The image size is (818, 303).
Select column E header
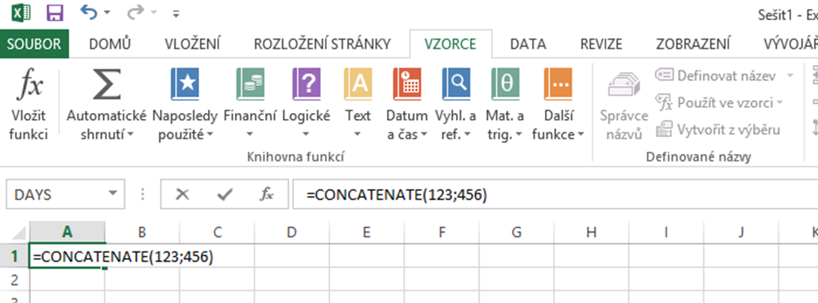point(367,232)
